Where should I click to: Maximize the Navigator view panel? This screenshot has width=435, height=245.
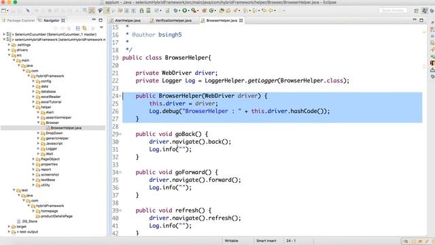pyautogui.click(x=101, y=20)
